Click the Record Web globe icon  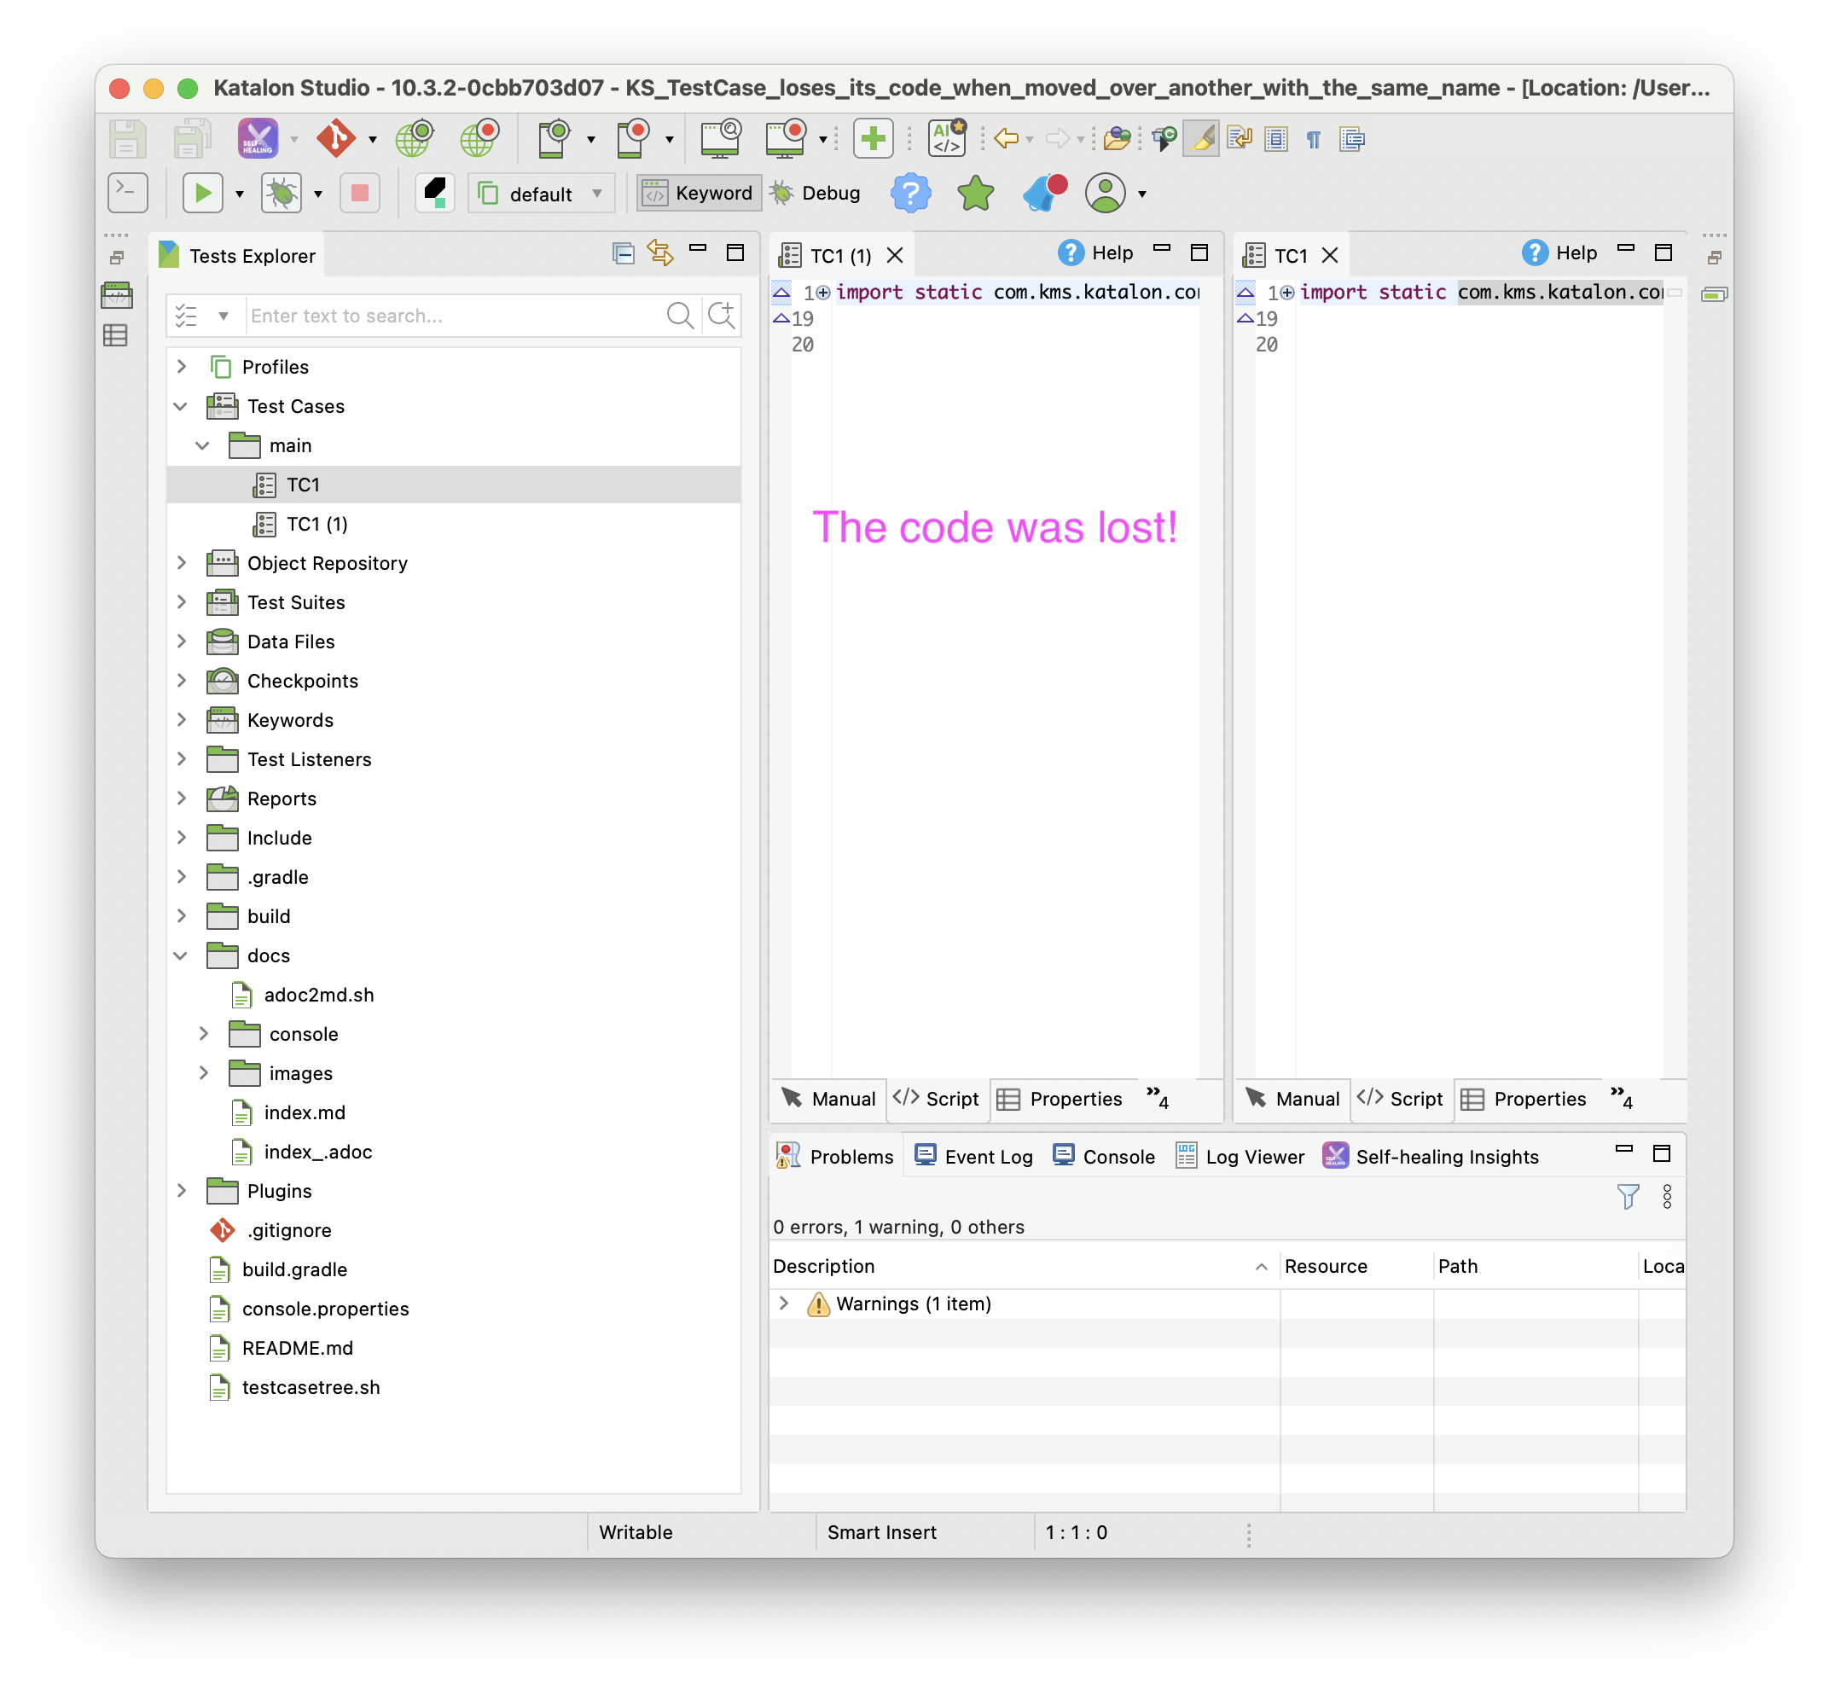(x=479, y=139)
